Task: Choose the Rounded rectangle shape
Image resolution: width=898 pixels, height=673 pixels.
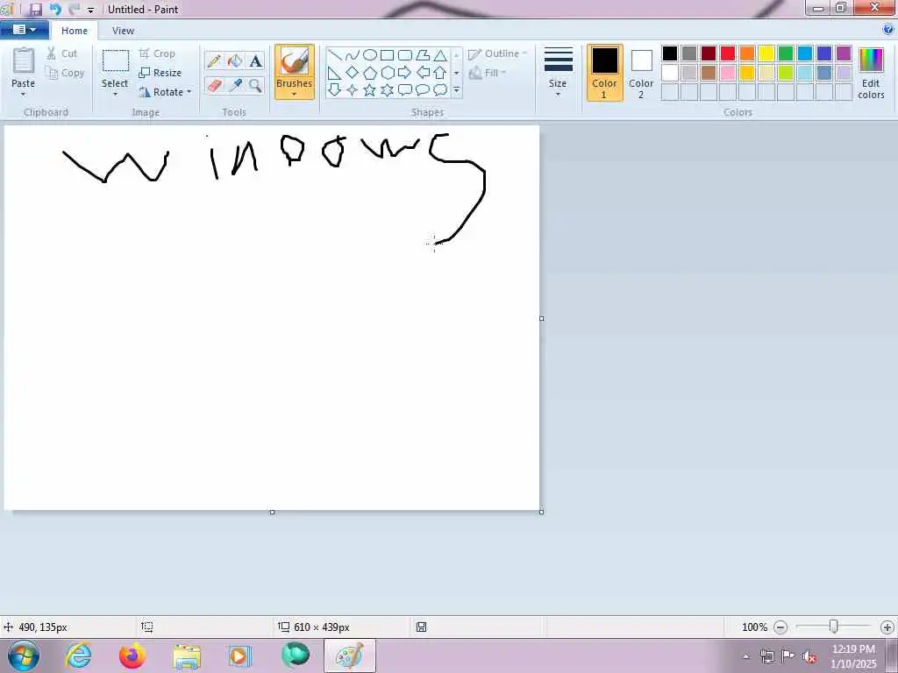Action: pyautogui.click(x=405, y=55)
